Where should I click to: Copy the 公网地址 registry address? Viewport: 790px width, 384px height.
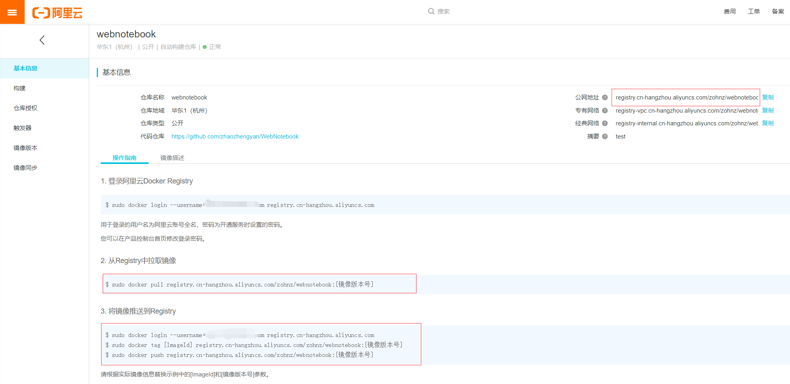point(768,97)
